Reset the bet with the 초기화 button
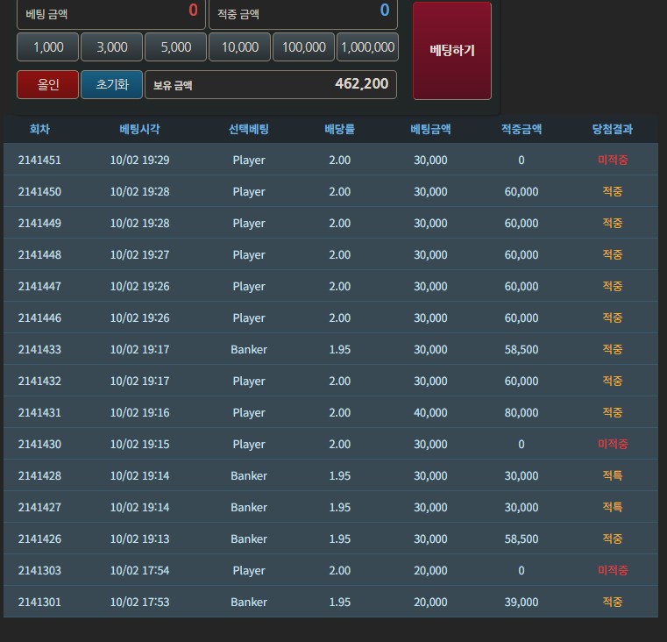Viewport: 667px width, 642px height. point(112,84)
